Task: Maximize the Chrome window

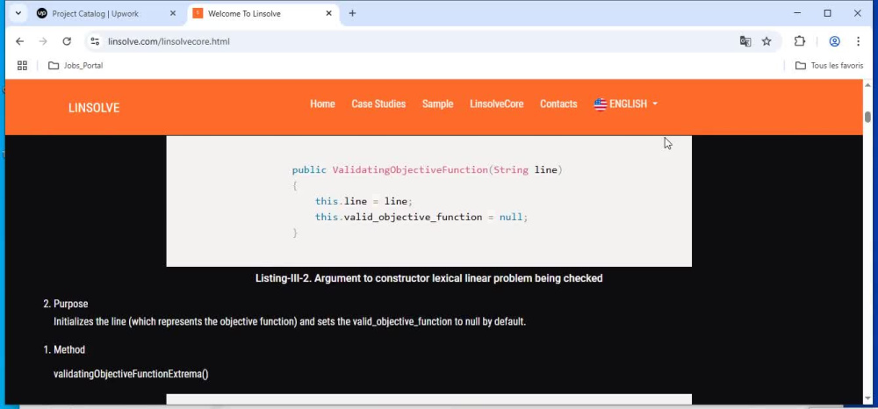Action: coord(828,13)
